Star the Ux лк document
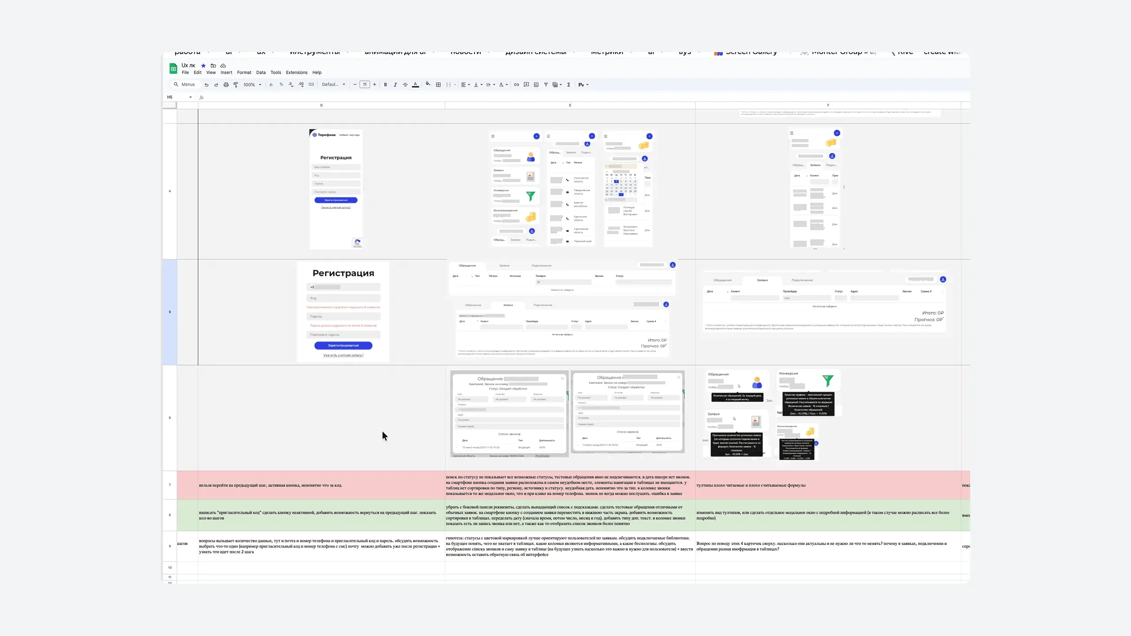 coord(203,65)
